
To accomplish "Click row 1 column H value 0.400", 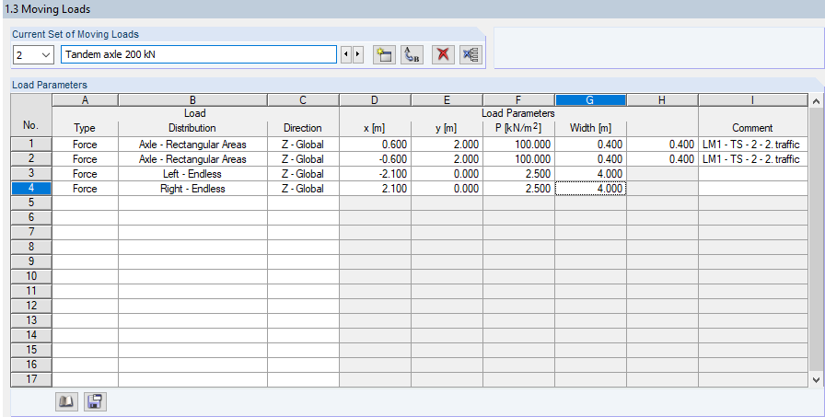I will (x=662, y=145).
